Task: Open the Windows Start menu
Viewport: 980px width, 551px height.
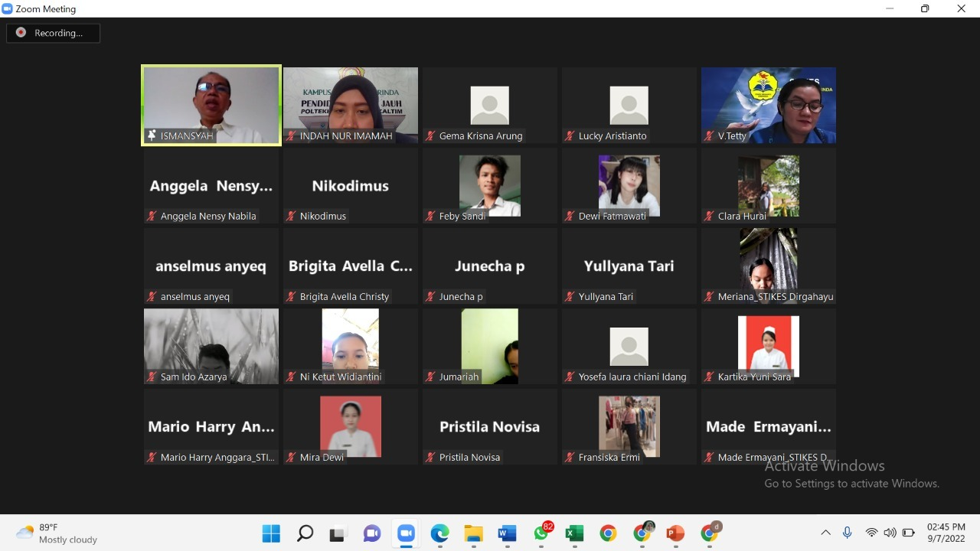Action: tap(271, 533)
